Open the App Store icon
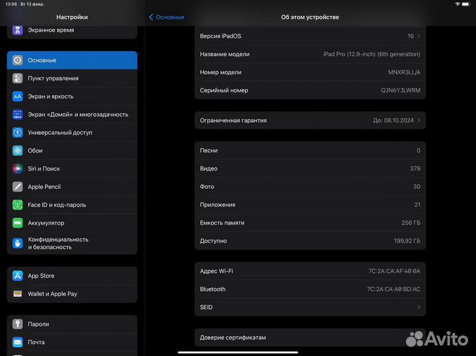Viewport: 476px width, 356px height. [x=18, y=275]
